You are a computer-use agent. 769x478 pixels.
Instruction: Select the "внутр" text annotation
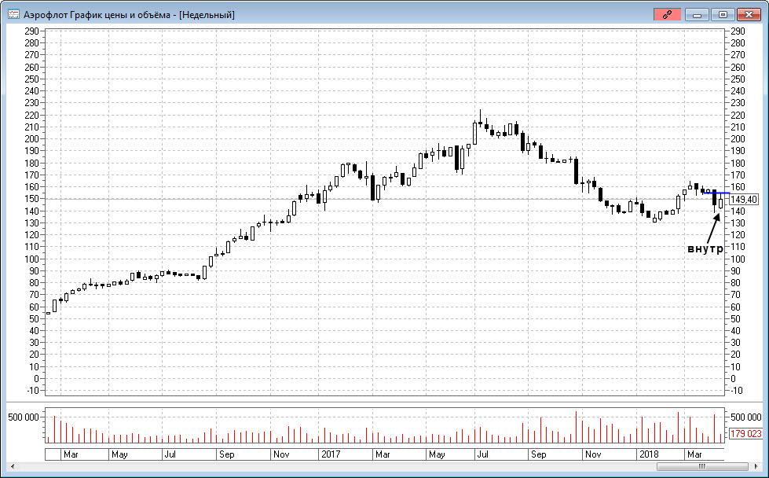pyautogui.click(x=704, y=249)
